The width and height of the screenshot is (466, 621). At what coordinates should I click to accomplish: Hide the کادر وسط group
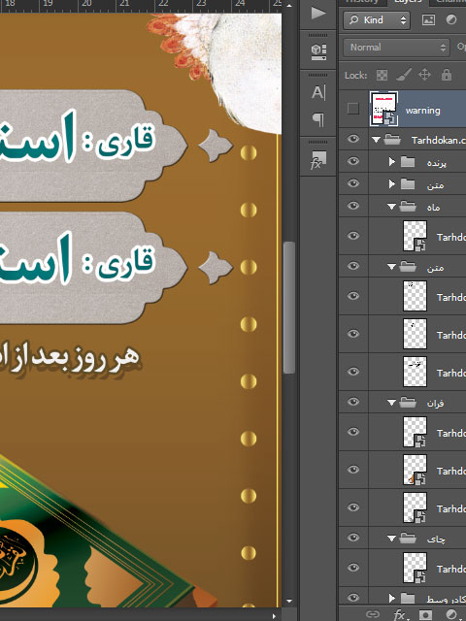coord(353,598)
